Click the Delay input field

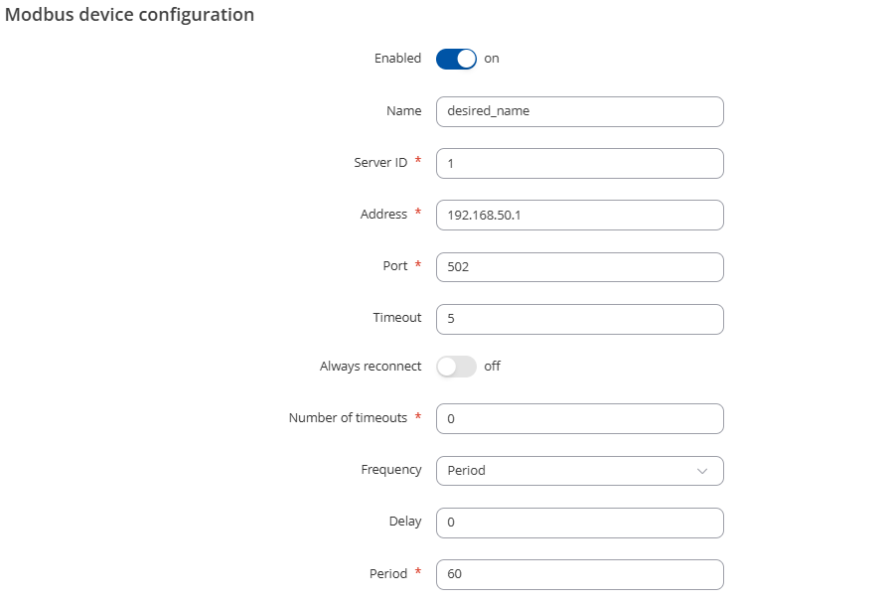(580, 523)
